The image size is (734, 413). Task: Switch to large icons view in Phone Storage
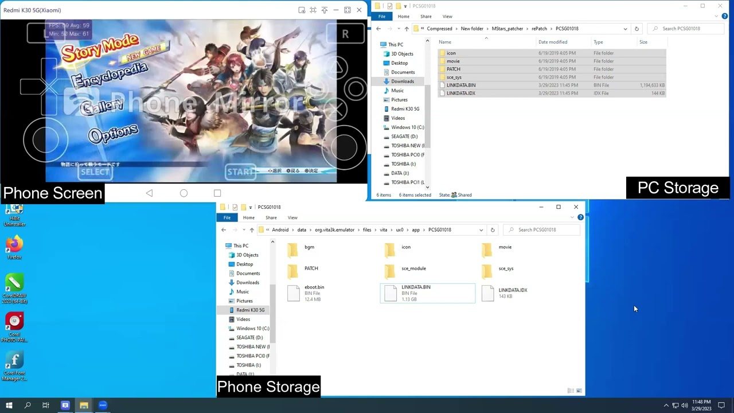click(579, 391)
